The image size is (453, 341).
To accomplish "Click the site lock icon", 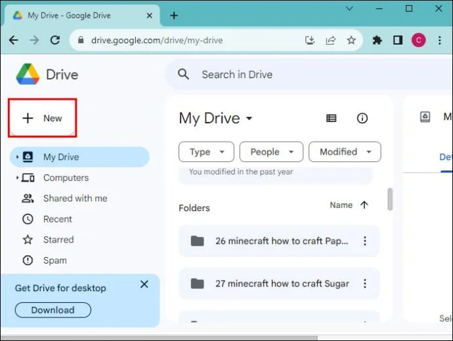I will pos(81,40).
